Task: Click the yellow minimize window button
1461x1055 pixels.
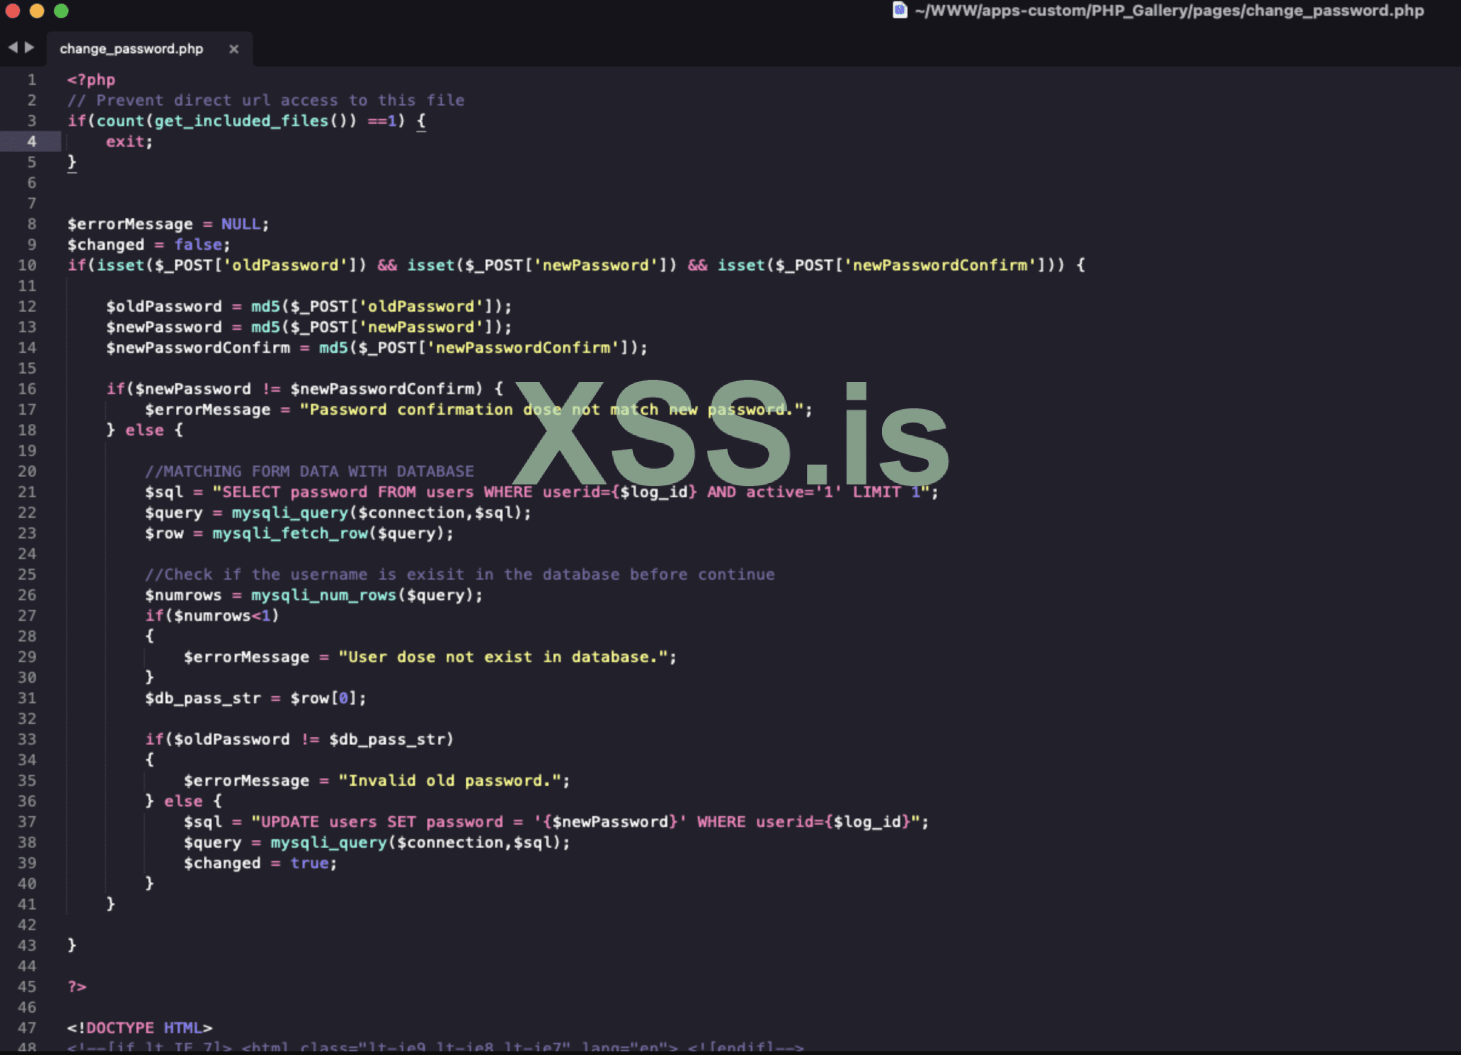Action: click(x=37, y=10)
